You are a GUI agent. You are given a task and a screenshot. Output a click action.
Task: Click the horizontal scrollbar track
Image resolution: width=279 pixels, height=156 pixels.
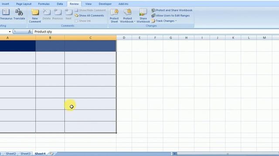(228, 154)
